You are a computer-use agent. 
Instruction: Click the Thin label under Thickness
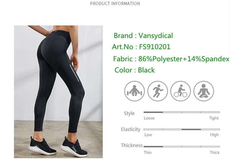(x=147, y=152)
